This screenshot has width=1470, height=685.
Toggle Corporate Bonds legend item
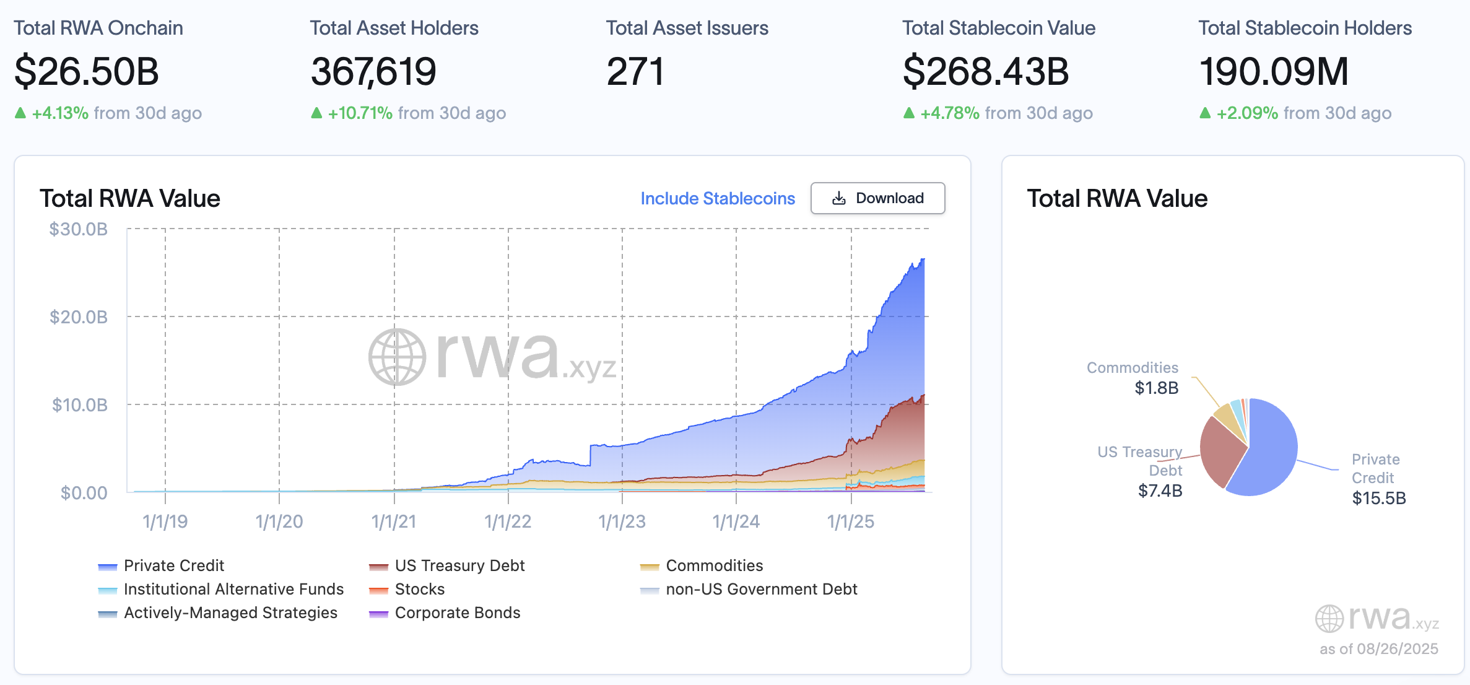[x=457, y=613]
